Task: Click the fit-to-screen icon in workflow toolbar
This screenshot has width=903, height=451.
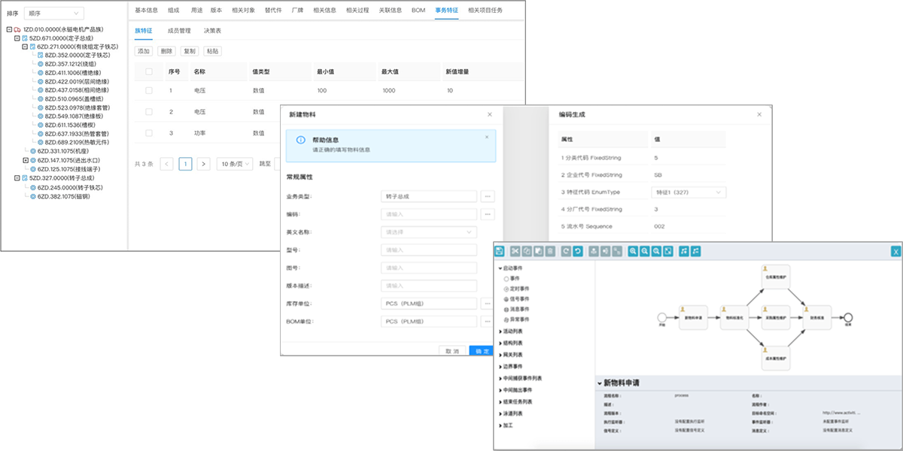Action: 667,251
